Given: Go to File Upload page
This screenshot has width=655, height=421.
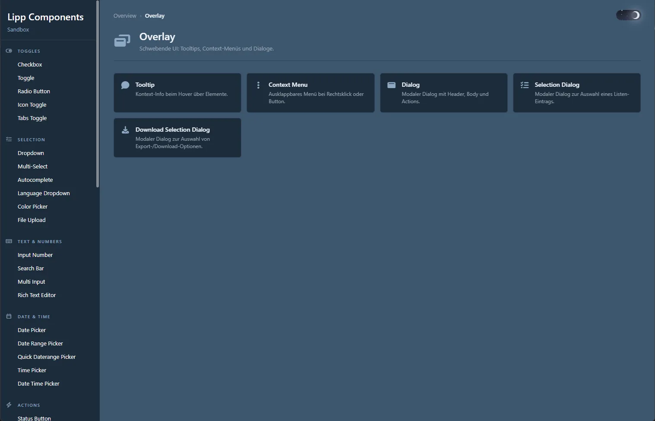Looking at the screenshot, I should [32, 220].
